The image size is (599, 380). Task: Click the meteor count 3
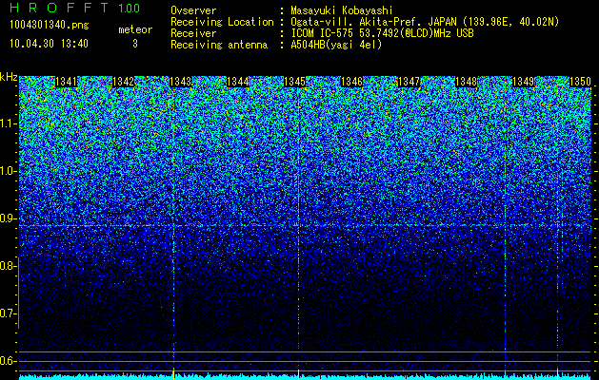coord(135,44)
